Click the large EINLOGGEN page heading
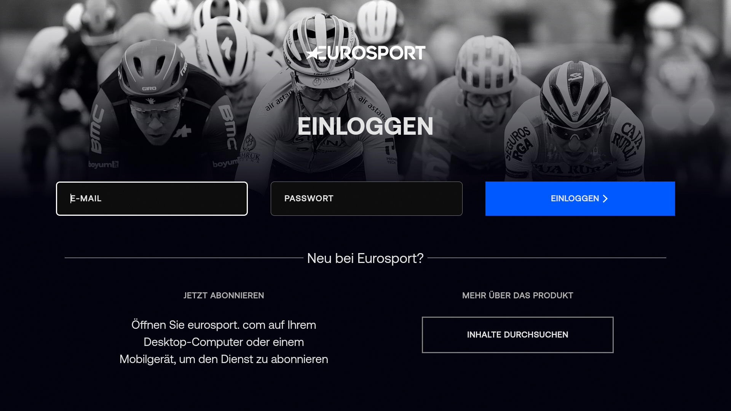This screenshot has width=731, height=411. (x=365, y=126)
